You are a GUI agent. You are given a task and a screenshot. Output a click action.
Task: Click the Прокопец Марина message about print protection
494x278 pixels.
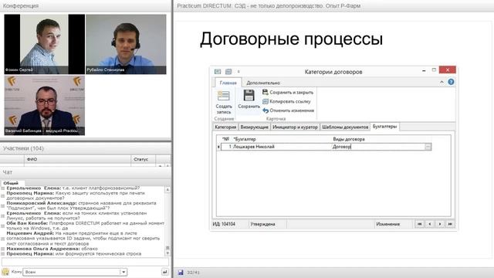(x=76, y=195)
